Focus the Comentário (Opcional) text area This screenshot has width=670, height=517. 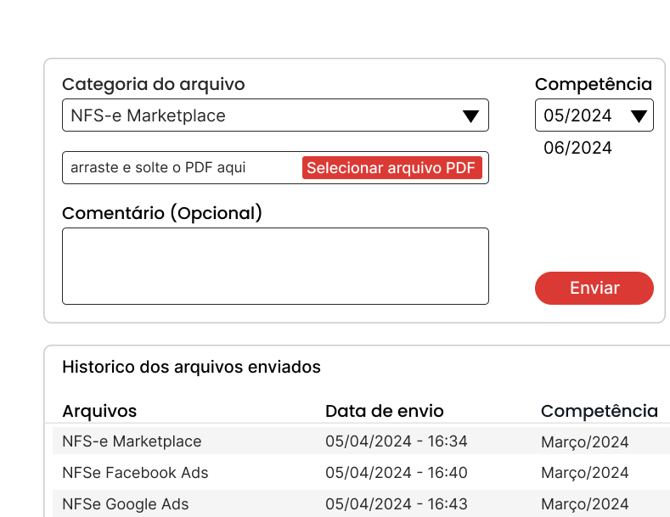point(275,267)
